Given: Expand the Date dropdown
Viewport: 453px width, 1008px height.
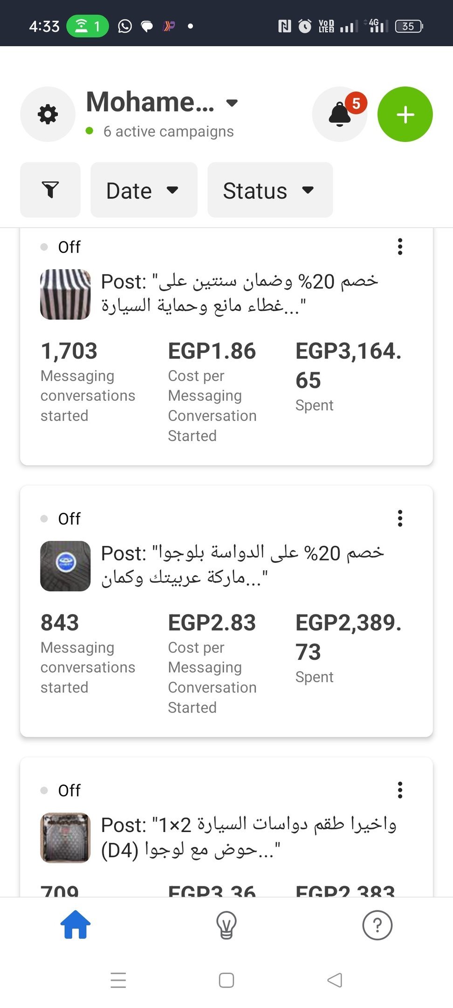Looking at the screenshot, I should 144,190.
